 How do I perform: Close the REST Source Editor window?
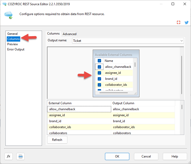coord(185,4)
